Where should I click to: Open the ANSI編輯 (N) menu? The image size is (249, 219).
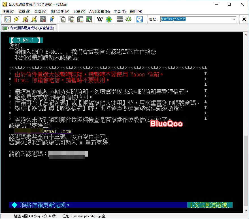point(99,12)
